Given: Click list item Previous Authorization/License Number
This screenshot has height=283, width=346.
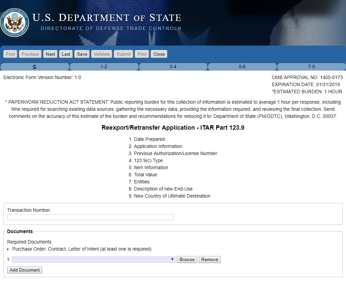Looking at the screenshot, I should (x=175, y=153).
